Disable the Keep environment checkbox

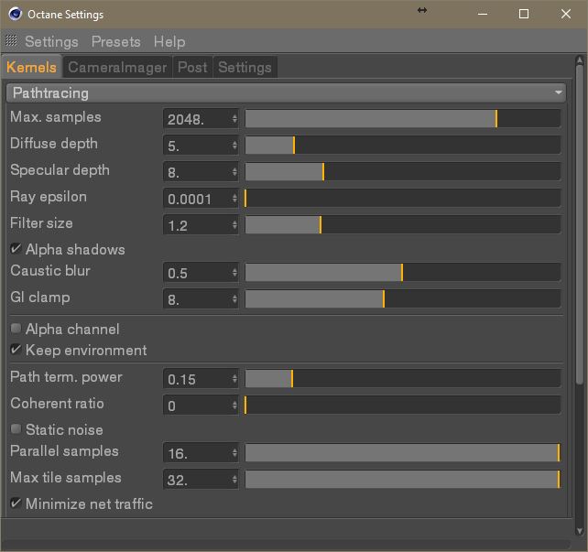pyautogui.click(x=16, y=350)
